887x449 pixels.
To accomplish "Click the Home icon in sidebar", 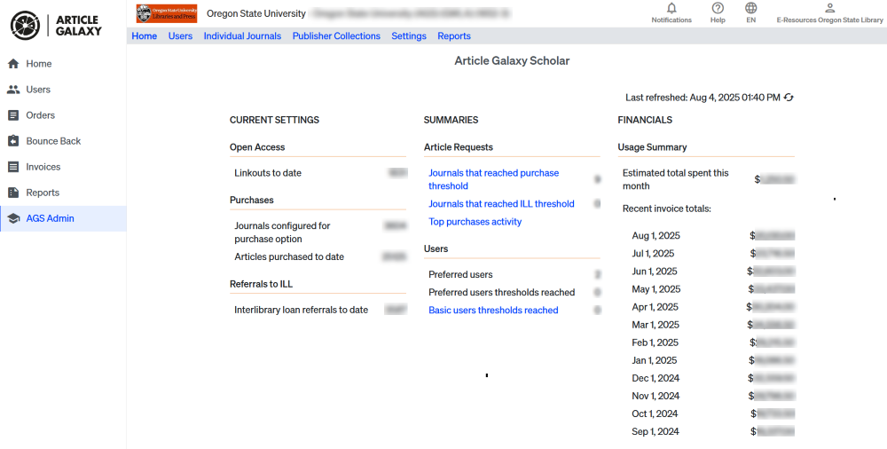I will coord(13,64).
